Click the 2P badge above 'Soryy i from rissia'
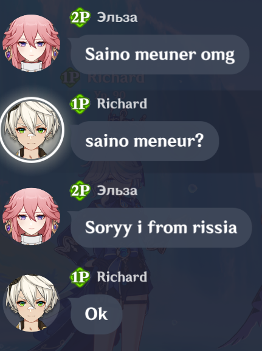This screenshot has width=262, height=351. [80, 190]
